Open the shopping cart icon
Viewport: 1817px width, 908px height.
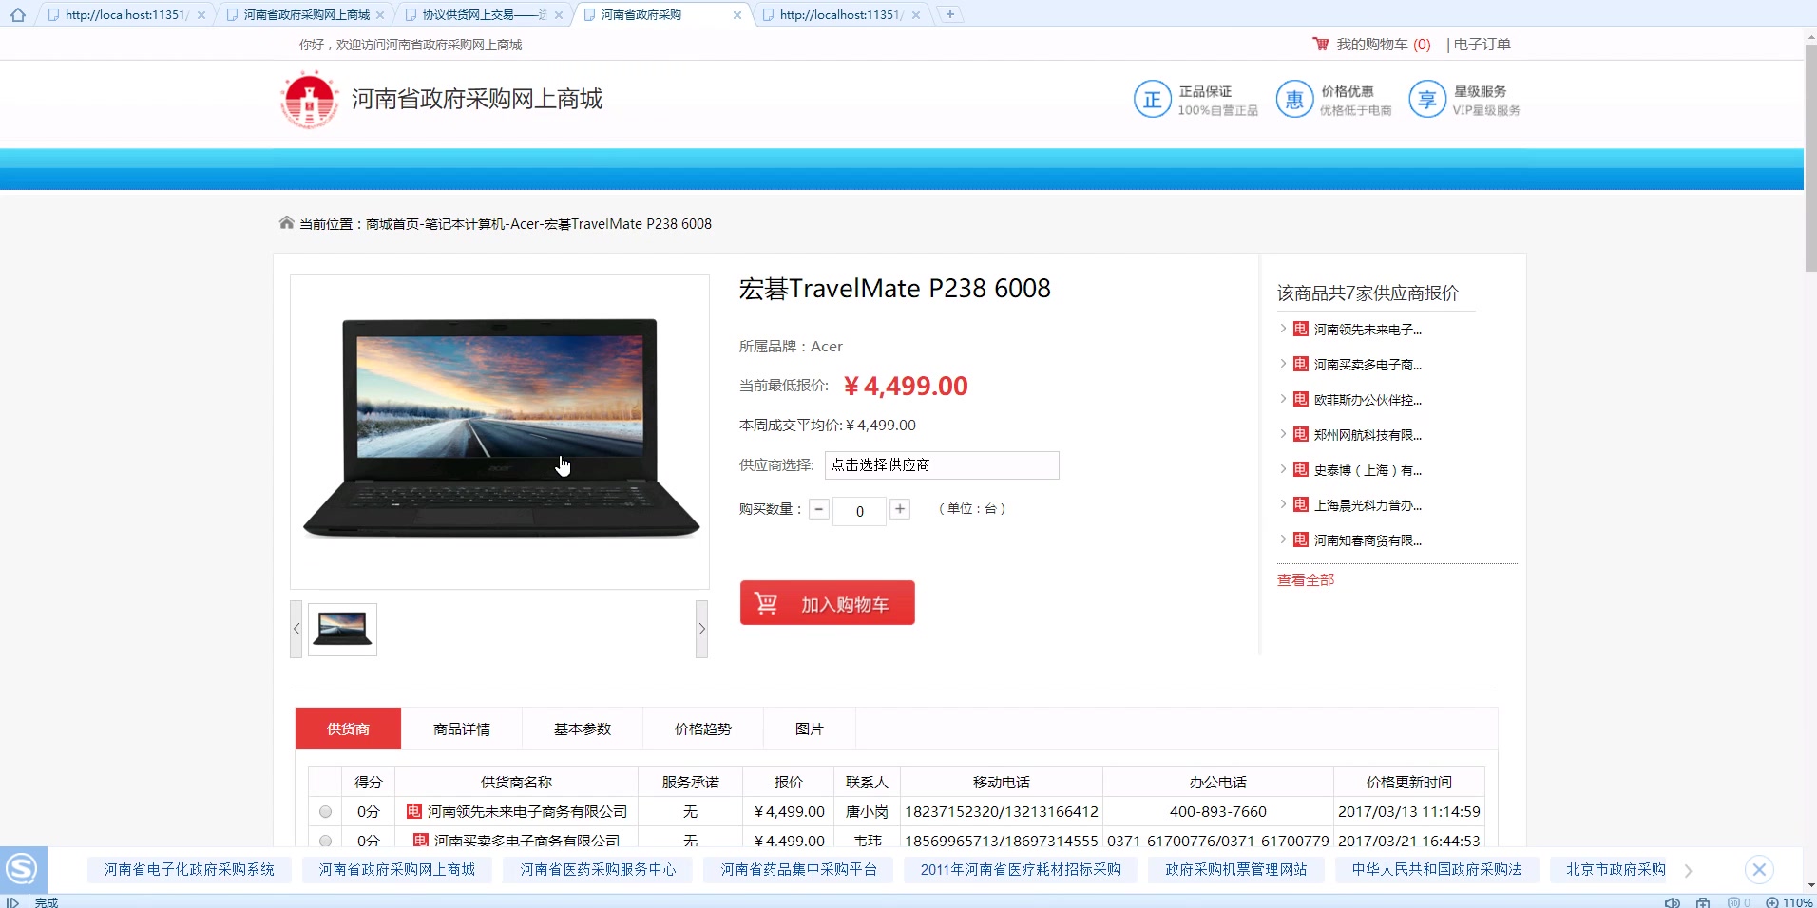(1320, 44)
